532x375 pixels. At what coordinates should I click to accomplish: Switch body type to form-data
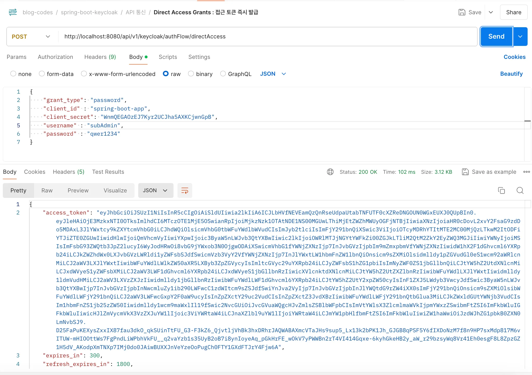(x=42, y=74)
